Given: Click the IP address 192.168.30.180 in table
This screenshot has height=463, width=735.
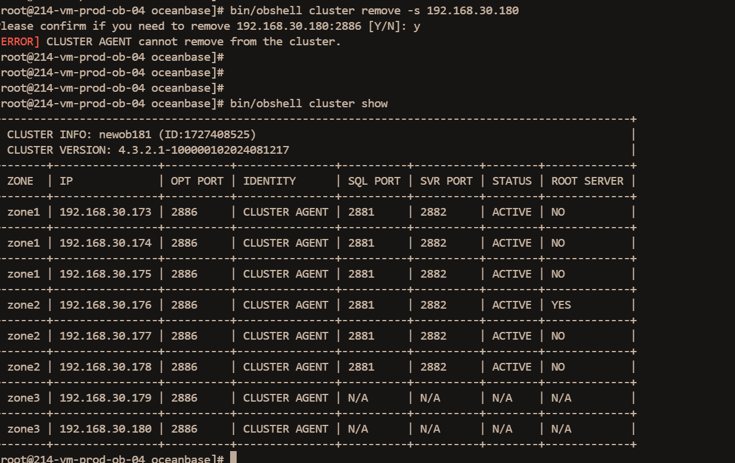Looking at the screenshot, I should pyautogui.click(x=106, y=428).
